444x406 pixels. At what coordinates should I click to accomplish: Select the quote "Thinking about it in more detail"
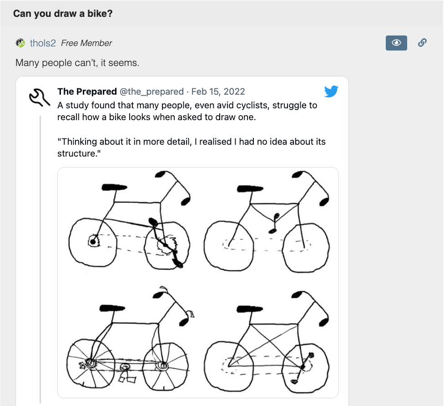click(191, 147)
